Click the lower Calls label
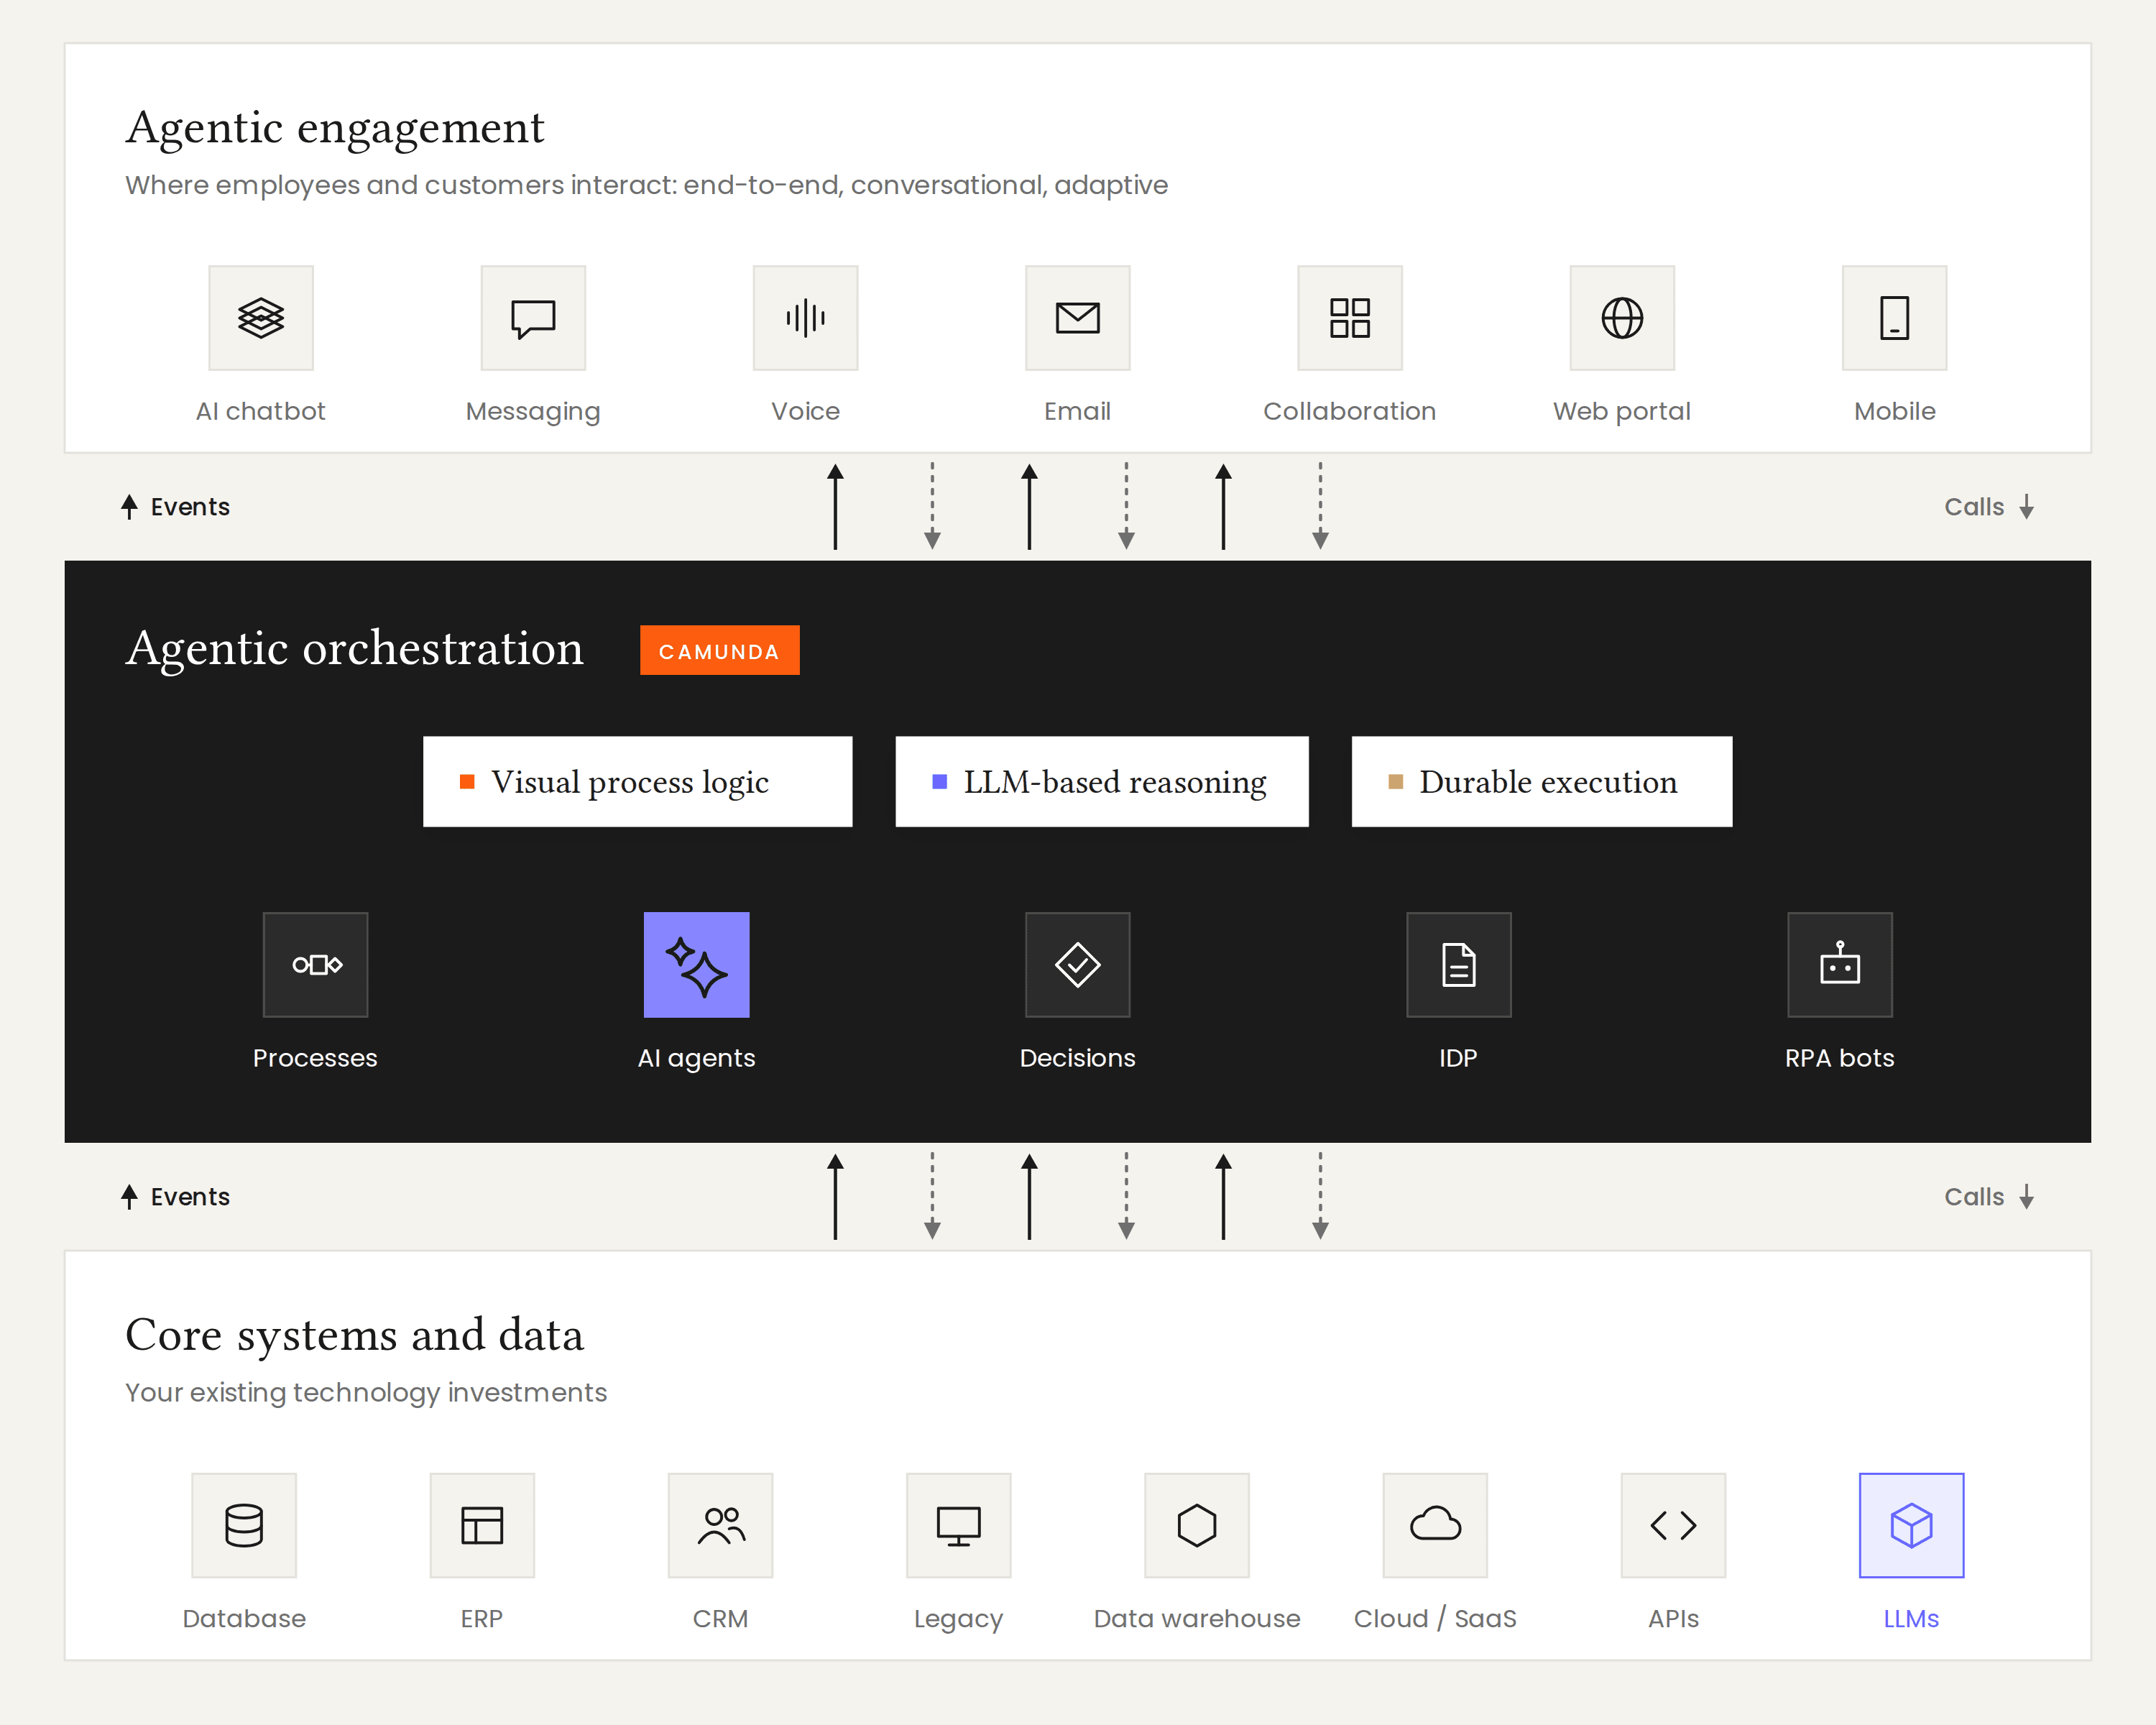2156x1725 pixels. pyautogui.click(x=1973, y=1197)
